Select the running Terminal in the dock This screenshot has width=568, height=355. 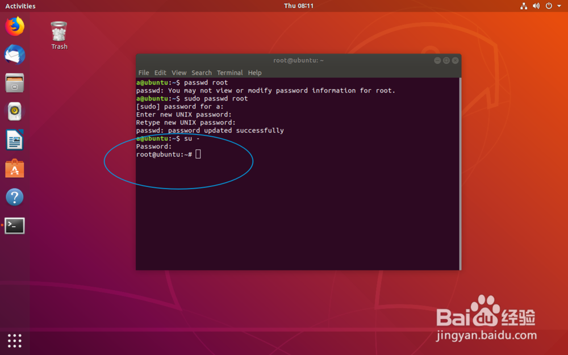[14, 225]
